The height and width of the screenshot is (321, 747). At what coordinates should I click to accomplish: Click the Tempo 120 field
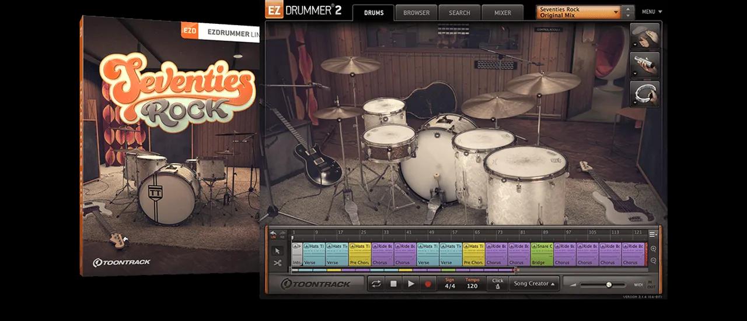click(x=472, y=284)
